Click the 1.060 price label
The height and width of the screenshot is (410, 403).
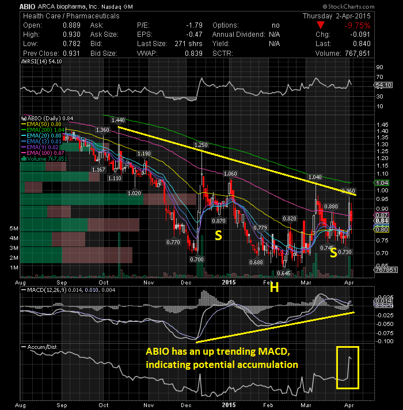[x=230, y=174]
